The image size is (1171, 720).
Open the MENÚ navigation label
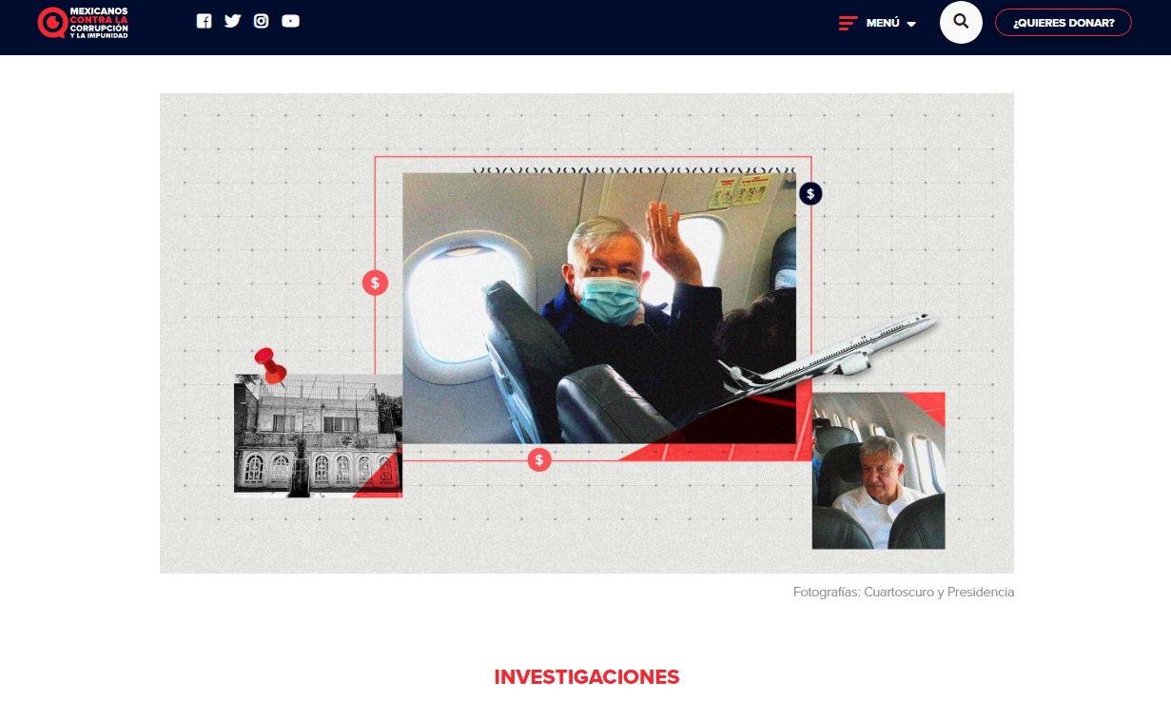pos(882,23)
